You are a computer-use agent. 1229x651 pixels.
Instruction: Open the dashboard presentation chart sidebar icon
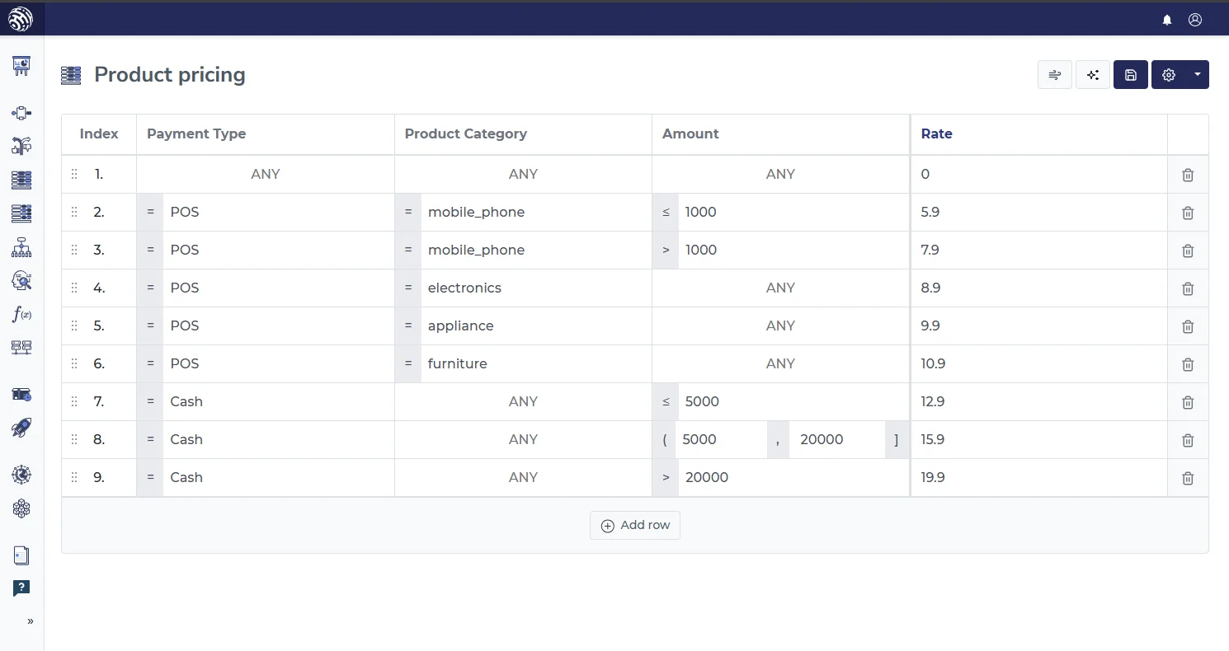21,66
